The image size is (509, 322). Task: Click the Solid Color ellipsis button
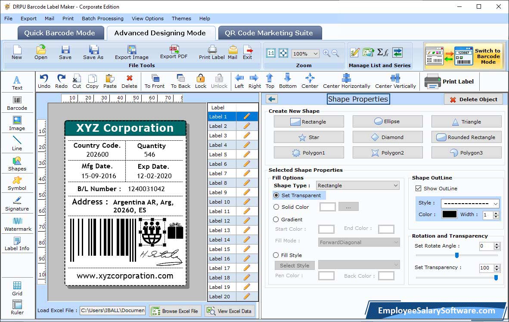[348, 207]
